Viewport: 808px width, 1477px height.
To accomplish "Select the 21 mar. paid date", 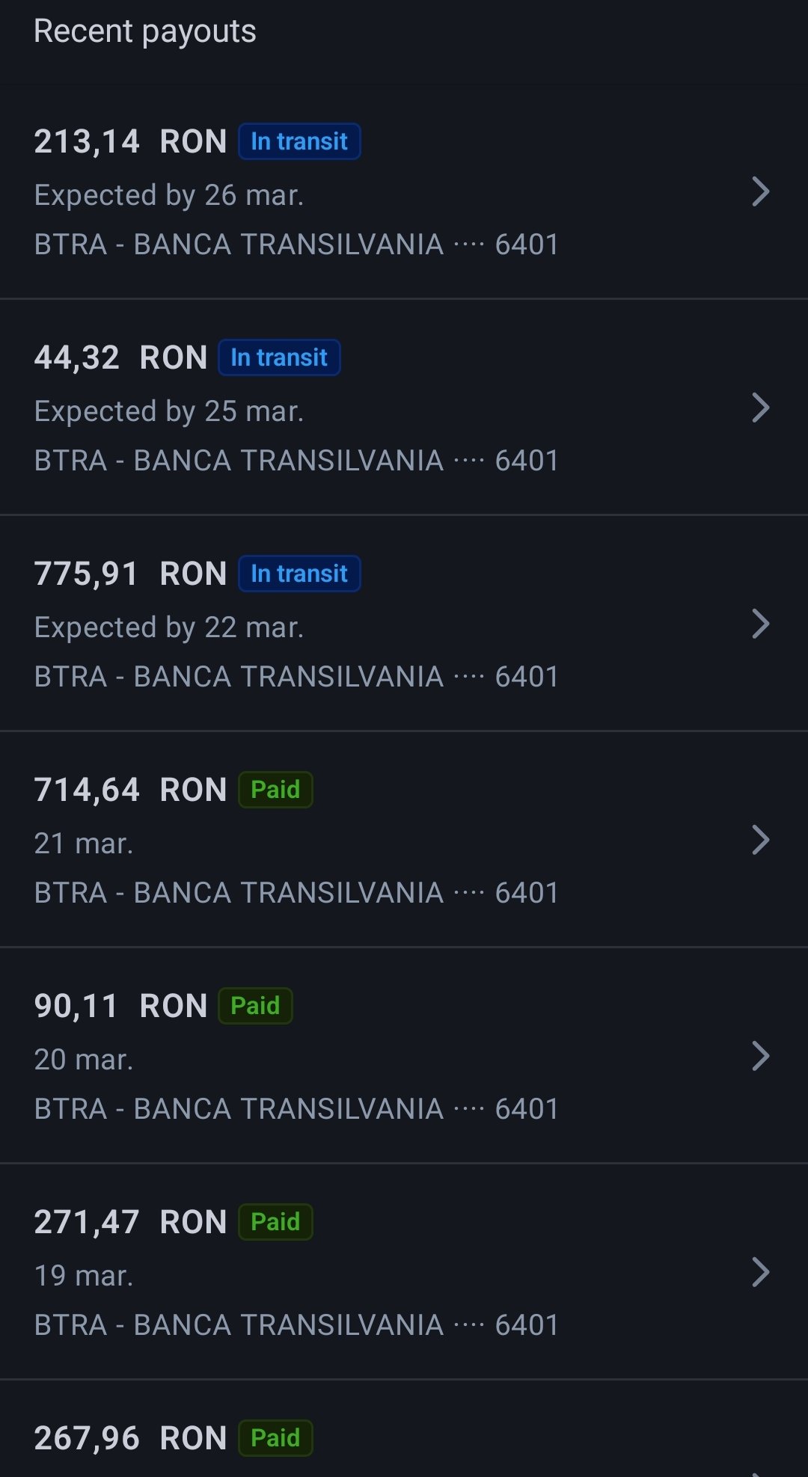I will [84, 844].
